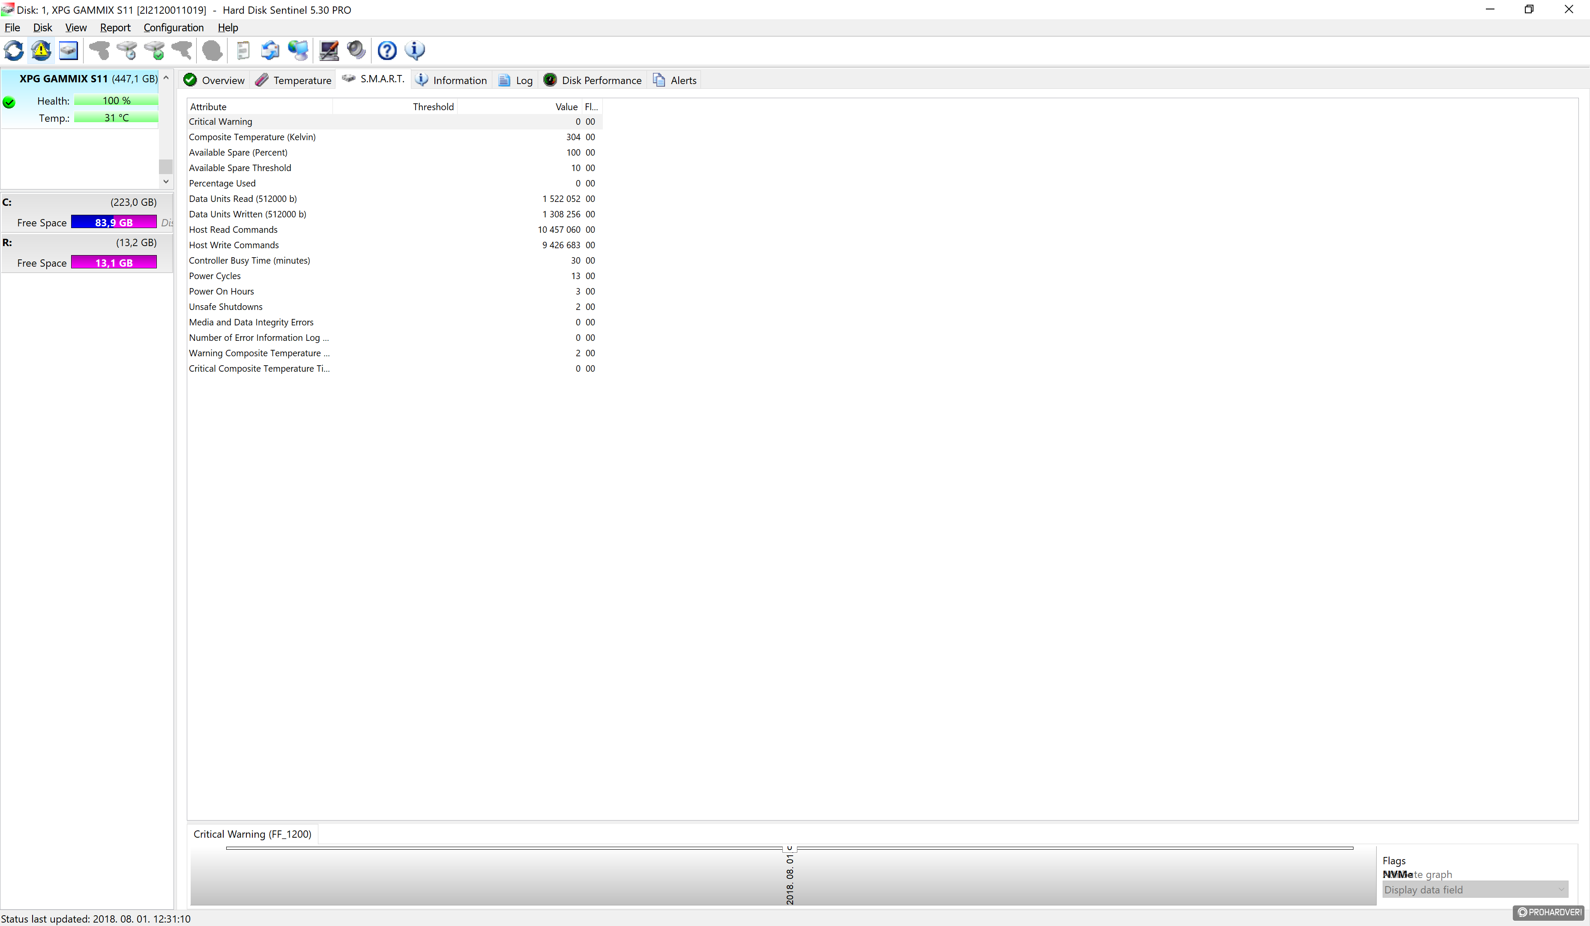Viewport: 1590px width, 926px height.
Task: Select Controller Busy Time (minutes) row
Action: (x=394, y=261)
